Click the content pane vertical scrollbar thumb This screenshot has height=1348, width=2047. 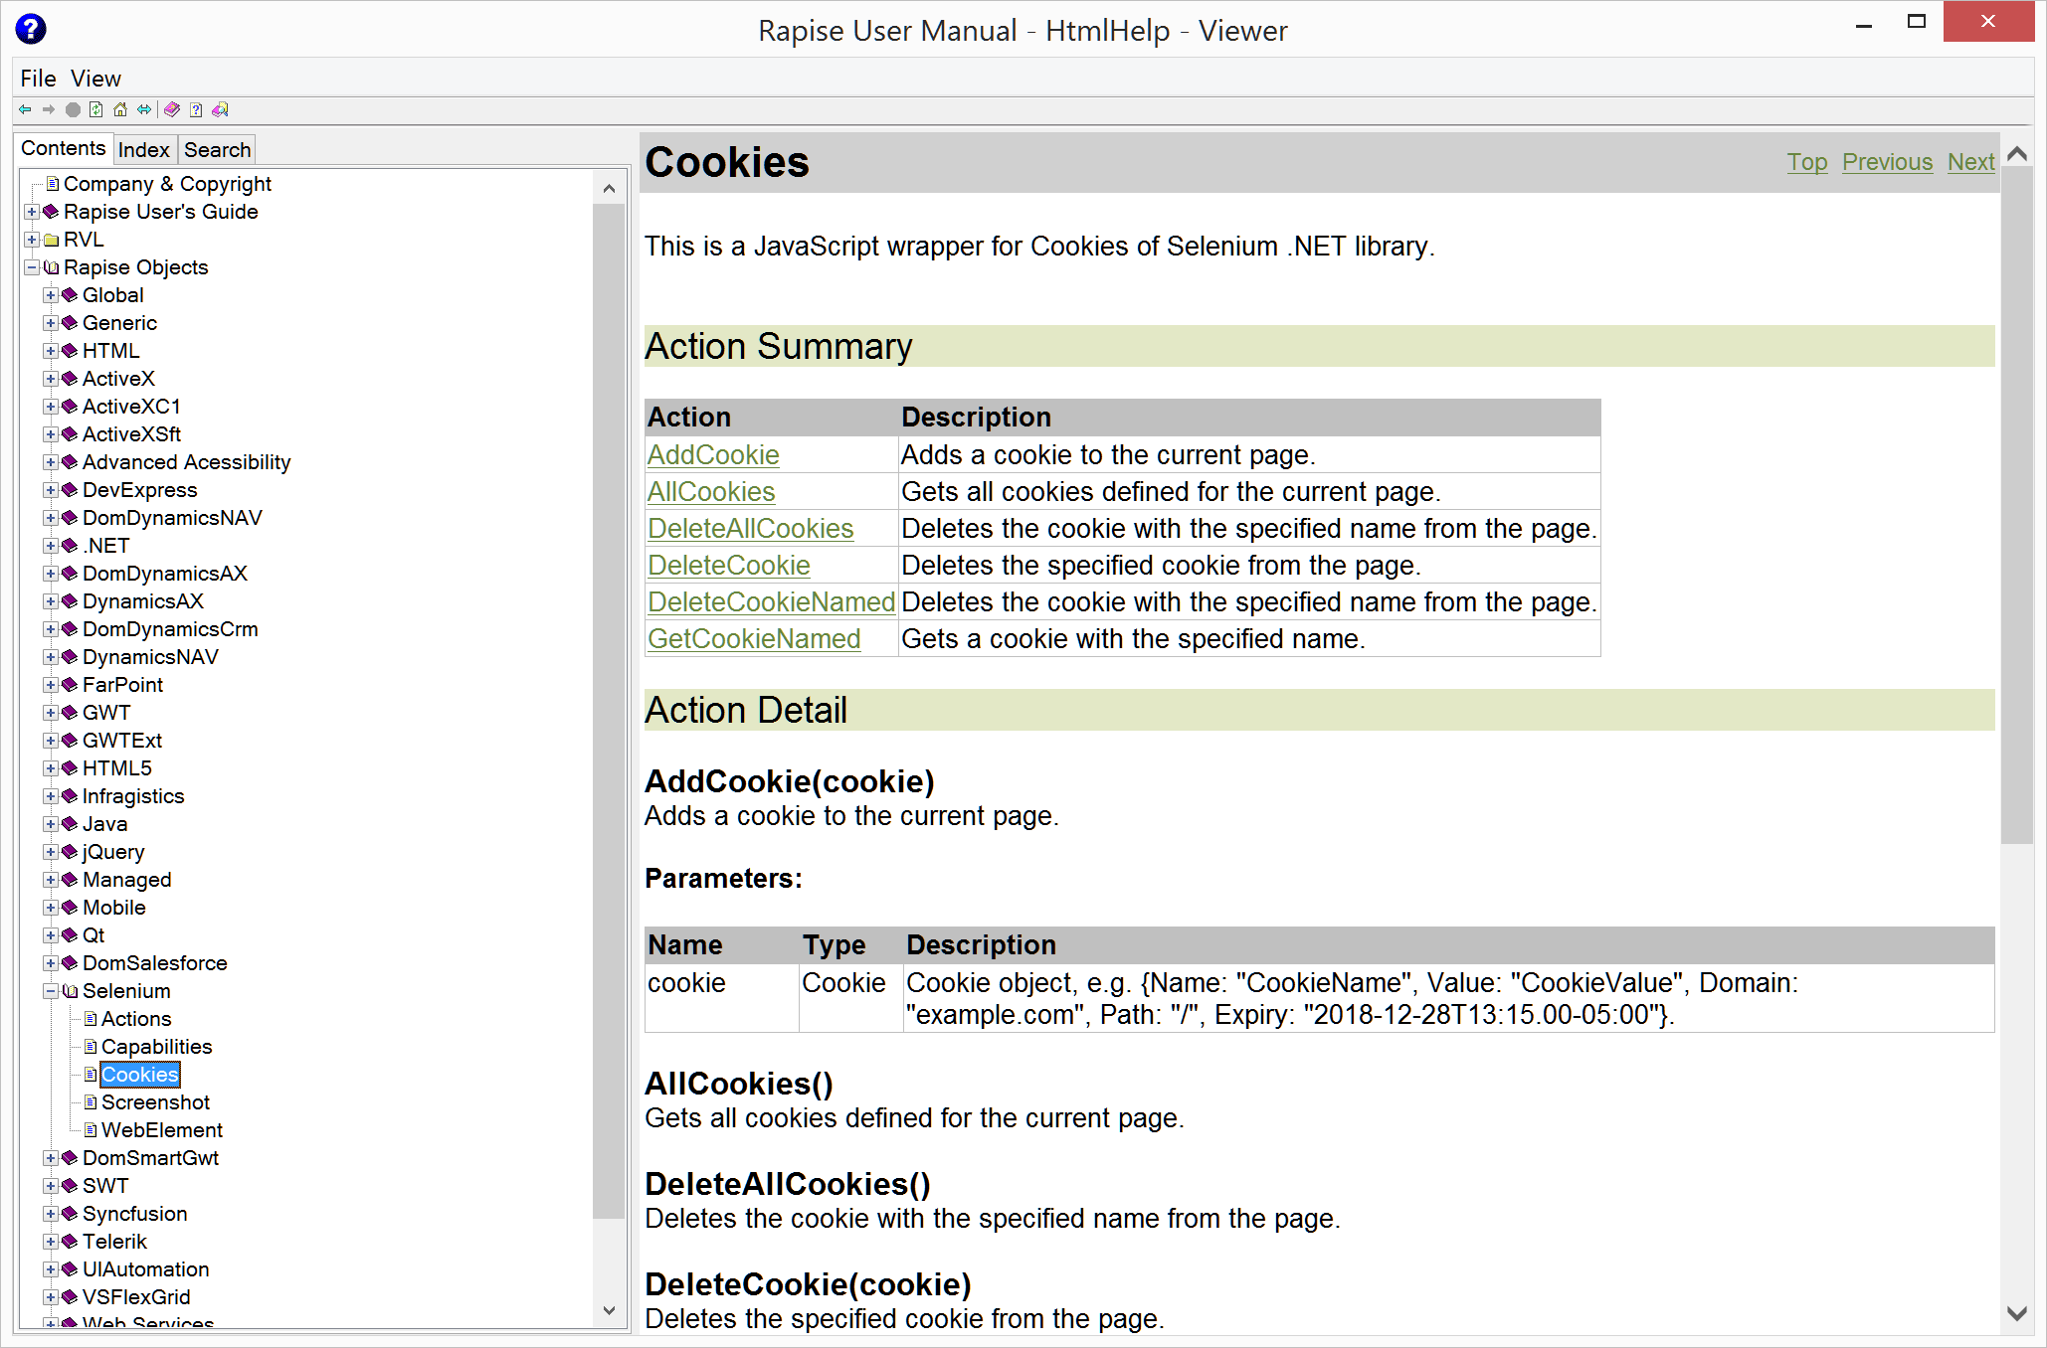coord(2017,507)
